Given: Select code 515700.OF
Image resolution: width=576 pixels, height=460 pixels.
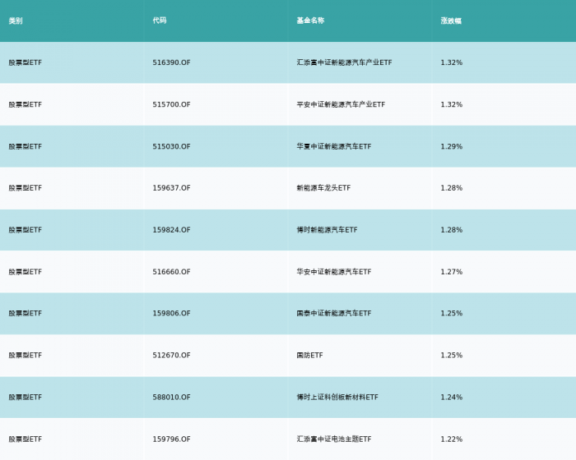Looking at the screenshot, I should (x=171, y=104).
